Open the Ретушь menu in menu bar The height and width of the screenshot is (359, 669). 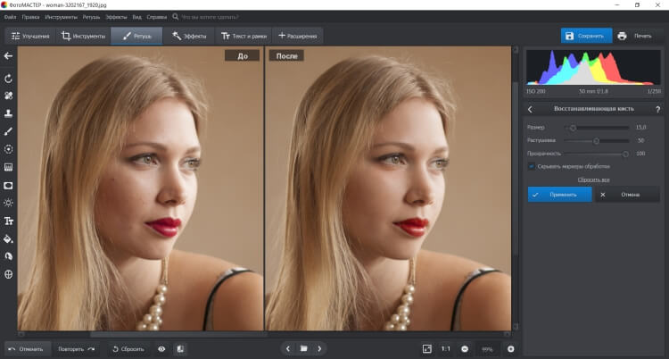(x=91, y=17)
